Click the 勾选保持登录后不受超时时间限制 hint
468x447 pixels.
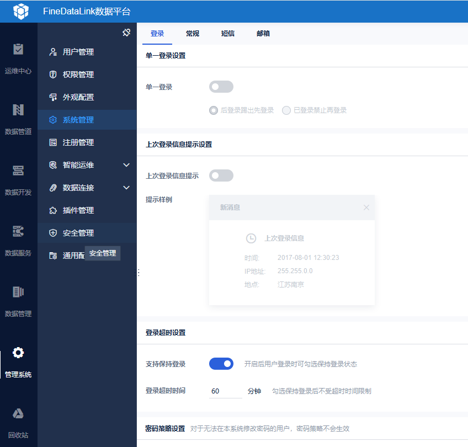click(322, 391)
